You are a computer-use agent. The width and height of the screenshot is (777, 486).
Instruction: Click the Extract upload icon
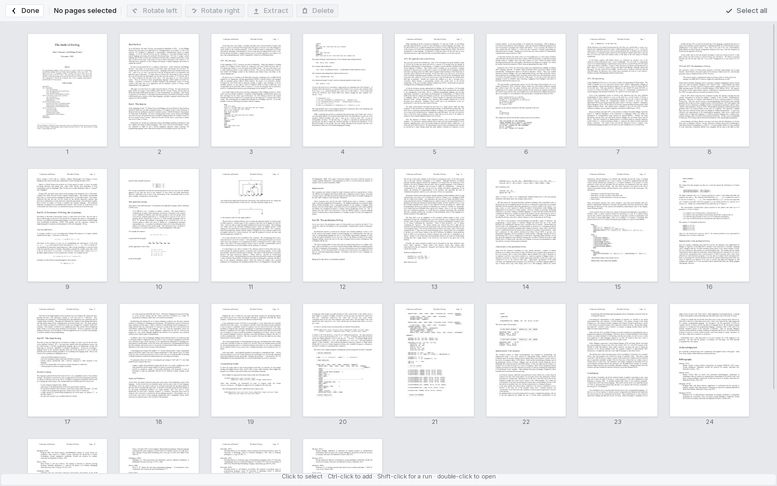coord(257,11)
